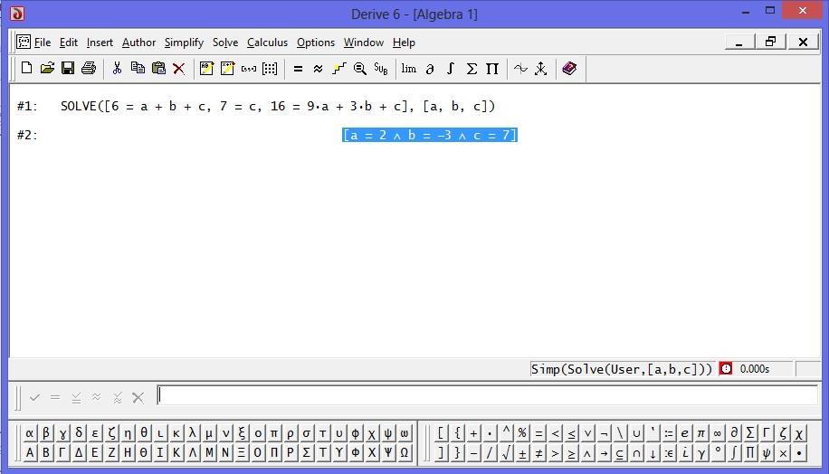829x474 pixels.
Task: Insert uppercase Omega Ω from Greek palette
Action: click(405, 452)
